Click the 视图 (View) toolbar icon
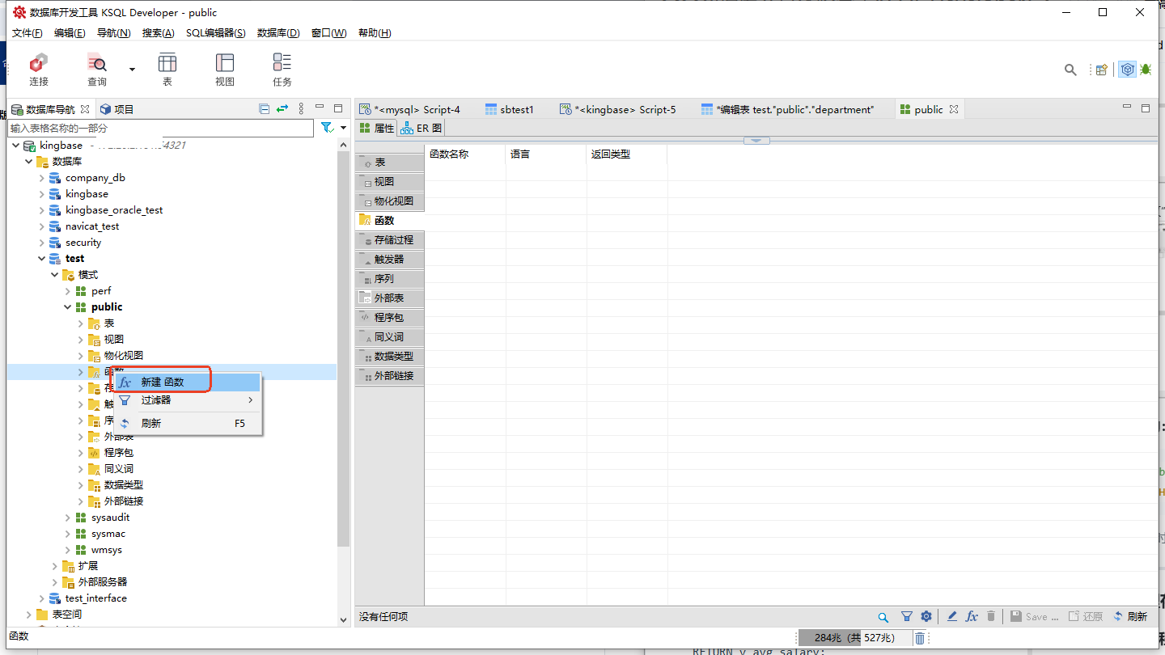 [225, 69]
